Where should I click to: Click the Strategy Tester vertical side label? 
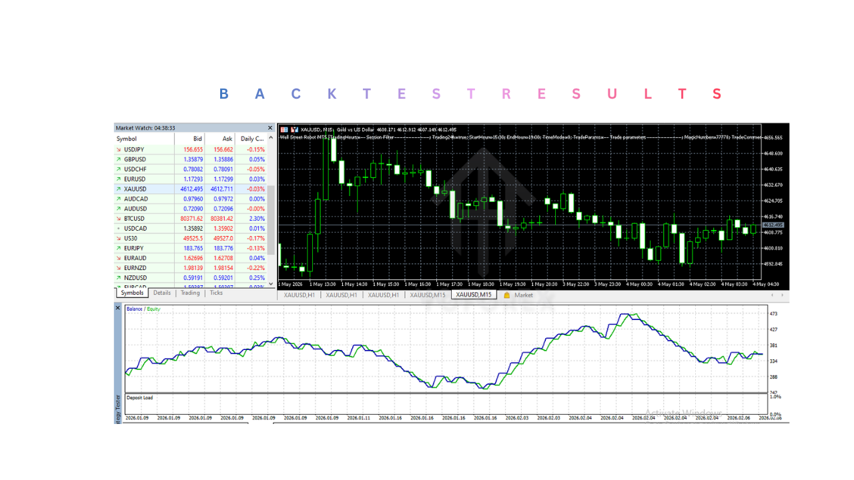click(118, 409)
